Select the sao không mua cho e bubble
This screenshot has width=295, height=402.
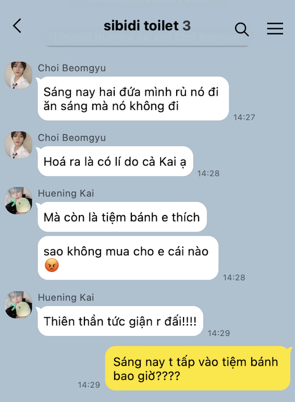click(x=128, y=258)
